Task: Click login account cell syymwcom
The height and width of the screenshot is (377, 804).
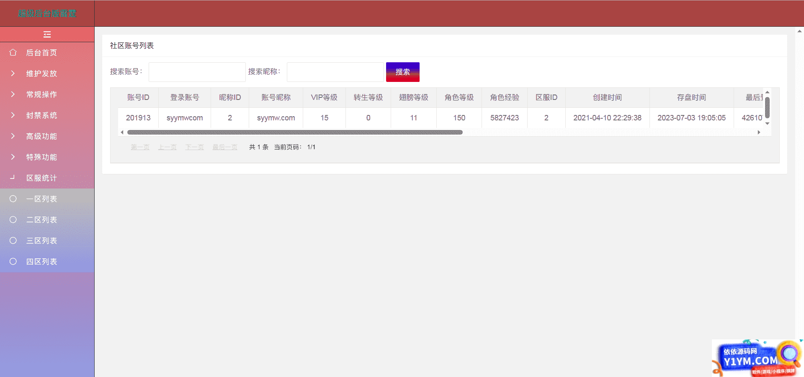Action: point(185,118)
